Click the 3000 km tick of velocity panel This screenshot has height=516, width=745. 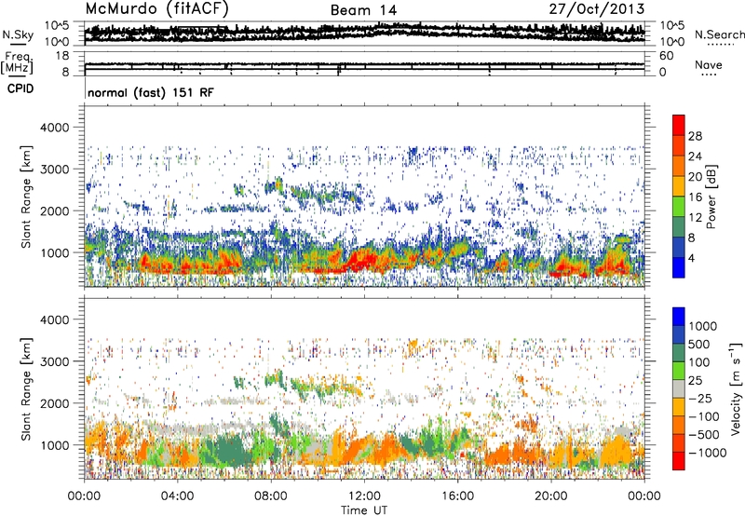54,361
